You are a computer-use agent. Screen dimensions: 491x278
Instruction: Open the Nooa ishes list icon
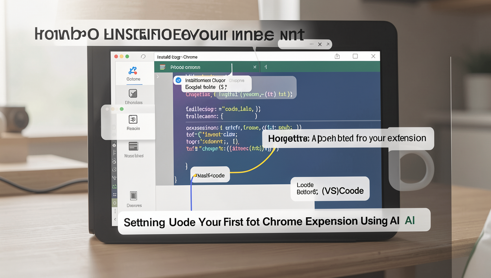[133, 146]
